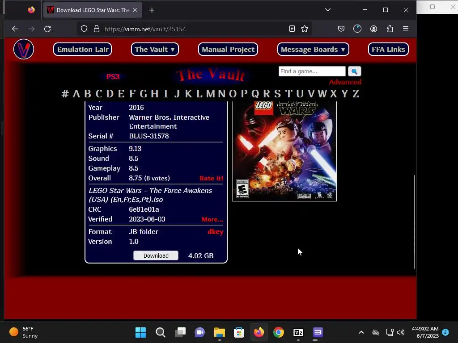Image resolution: width=458 pixels, height=343 pixels.
Task: Go back to the previous page
Action: coord(15,29)
